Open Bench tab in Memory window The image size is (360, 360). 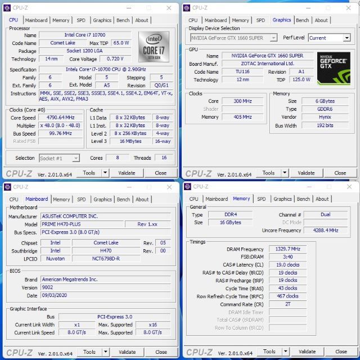[303, 199]
